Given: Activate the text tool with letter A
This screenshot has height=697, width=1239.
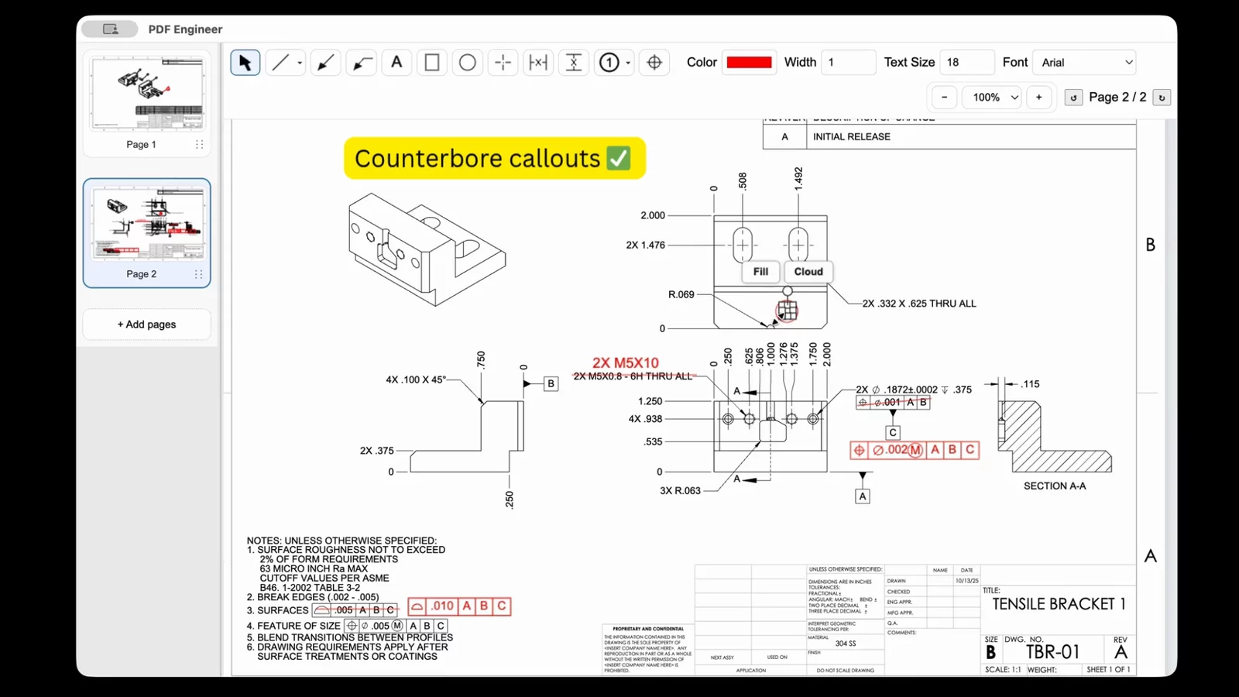Looking at the screenshot, I should pyautogui.click(x=396, y=62).
